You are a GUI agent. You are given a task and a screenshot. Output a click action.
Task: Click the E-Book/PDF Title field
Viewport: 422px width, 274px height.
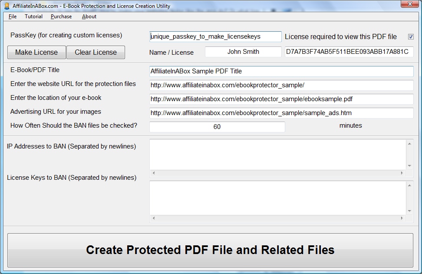[281, 71]
